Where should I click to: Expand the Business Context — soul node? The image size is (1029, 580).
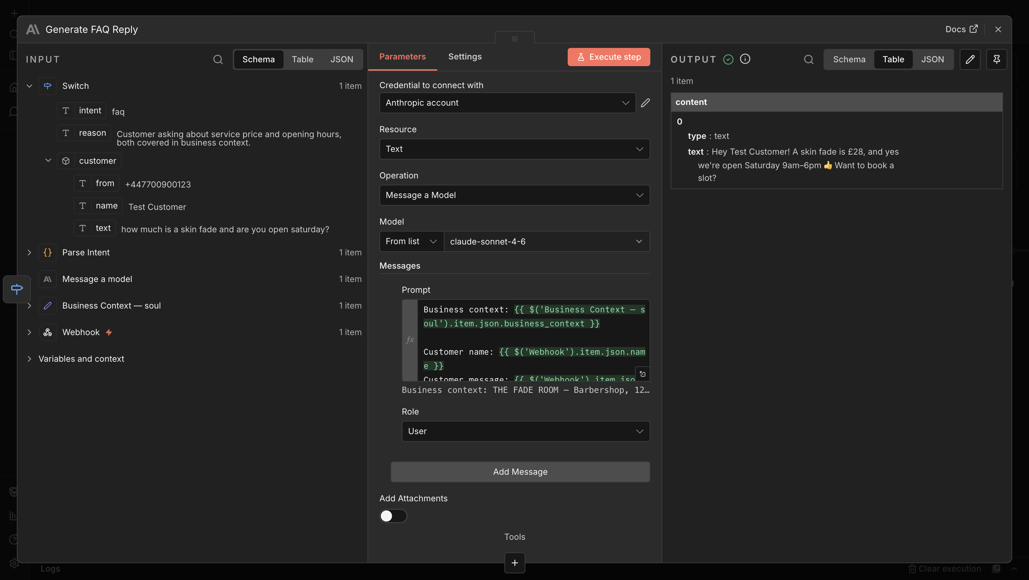(x=29, y=306)
